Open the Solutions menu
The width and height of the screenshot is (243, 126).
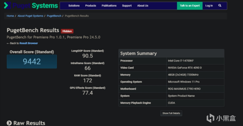[74, 6]
